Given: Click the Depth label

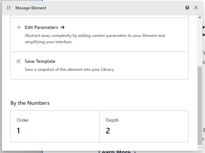Looking at the screenshot, I should pos(112,120).
